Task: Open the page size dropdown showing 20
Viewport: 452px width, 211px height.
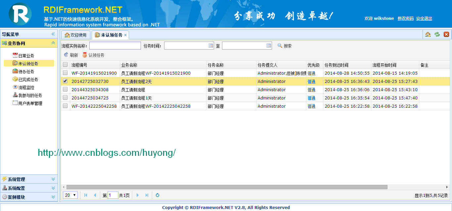Action: pyautogui.click(x=70, y=195)
